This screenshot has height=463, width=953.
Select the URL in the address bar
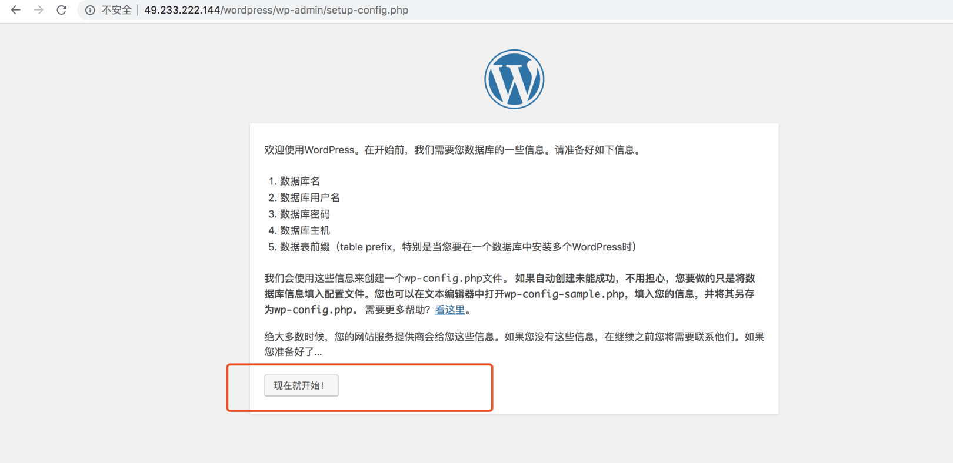point(276,10)
